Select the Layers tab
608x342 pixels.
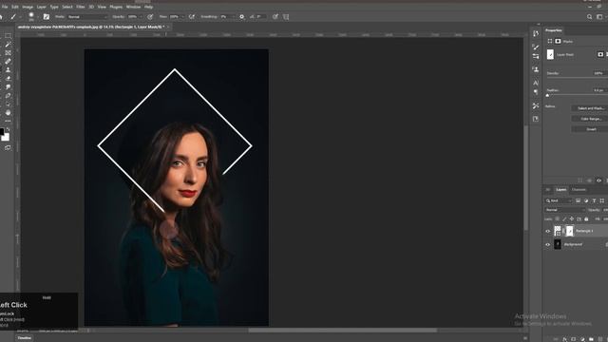point(560,190)
